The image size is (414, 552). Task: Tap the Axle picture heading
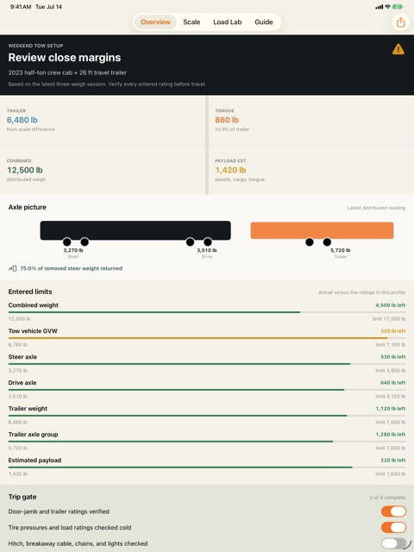click(27, 207)
